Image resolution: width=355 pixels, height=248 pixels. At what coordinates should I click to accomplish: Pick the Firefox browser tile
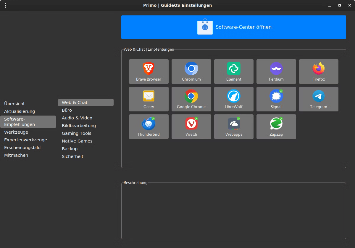click(x=319, y=71)
